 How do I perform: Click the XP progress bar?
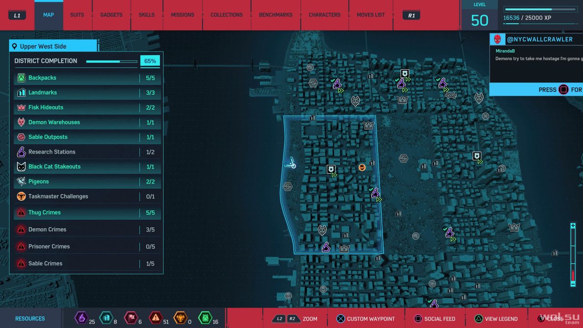pos(540,9)
